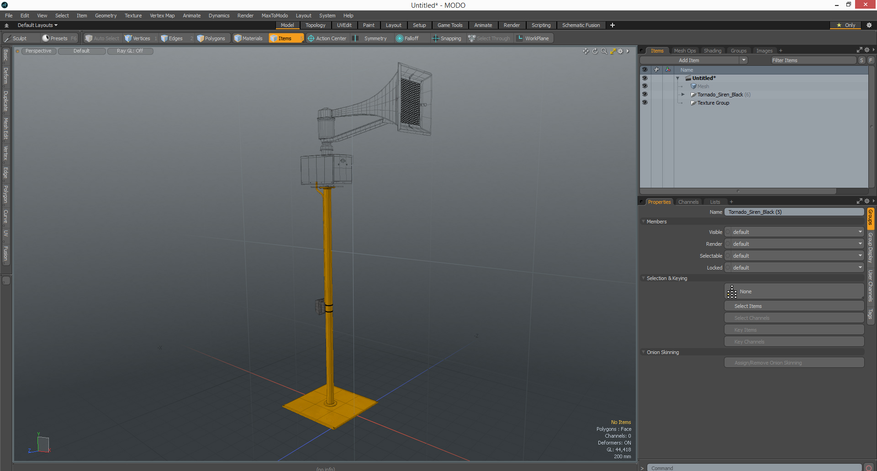Open the Action Center options
877x471 pixels.
(327, 38)
